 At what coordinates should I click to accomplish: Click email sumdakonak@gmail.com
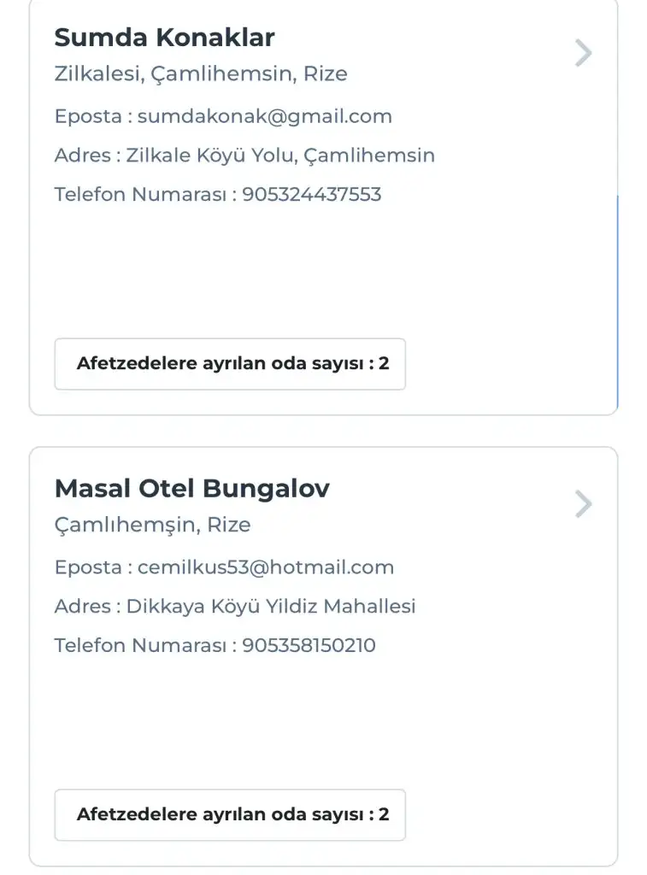click(x=264, y=116)
